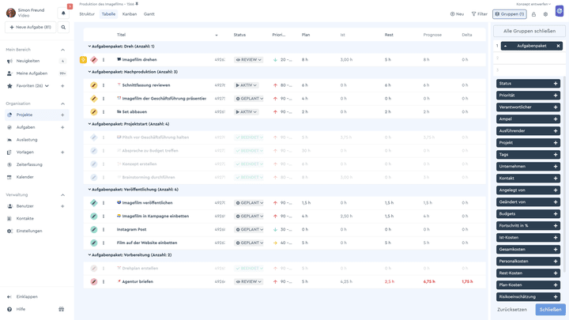Click the search magnifier icon in sidebar
Image resolution: width=569 pixels, height=320 pixels.
click(x=63, y=27)
